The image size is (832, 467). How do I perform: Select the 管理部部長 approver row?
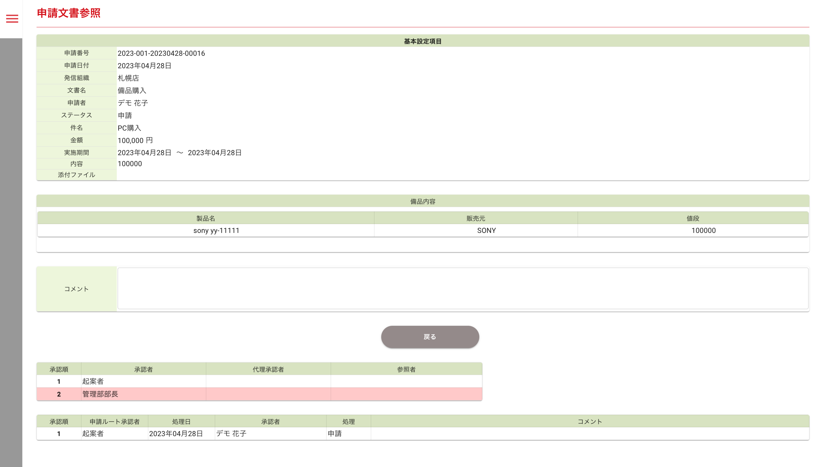click(100, 394)
